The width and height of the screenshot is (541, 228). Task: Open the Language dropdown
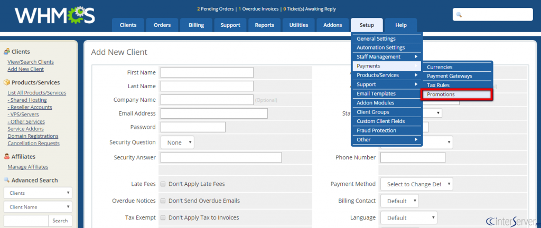409,218
